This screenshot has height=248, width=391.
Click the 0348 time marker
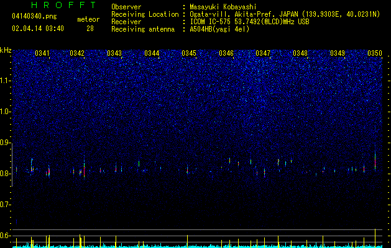[300, 53]
